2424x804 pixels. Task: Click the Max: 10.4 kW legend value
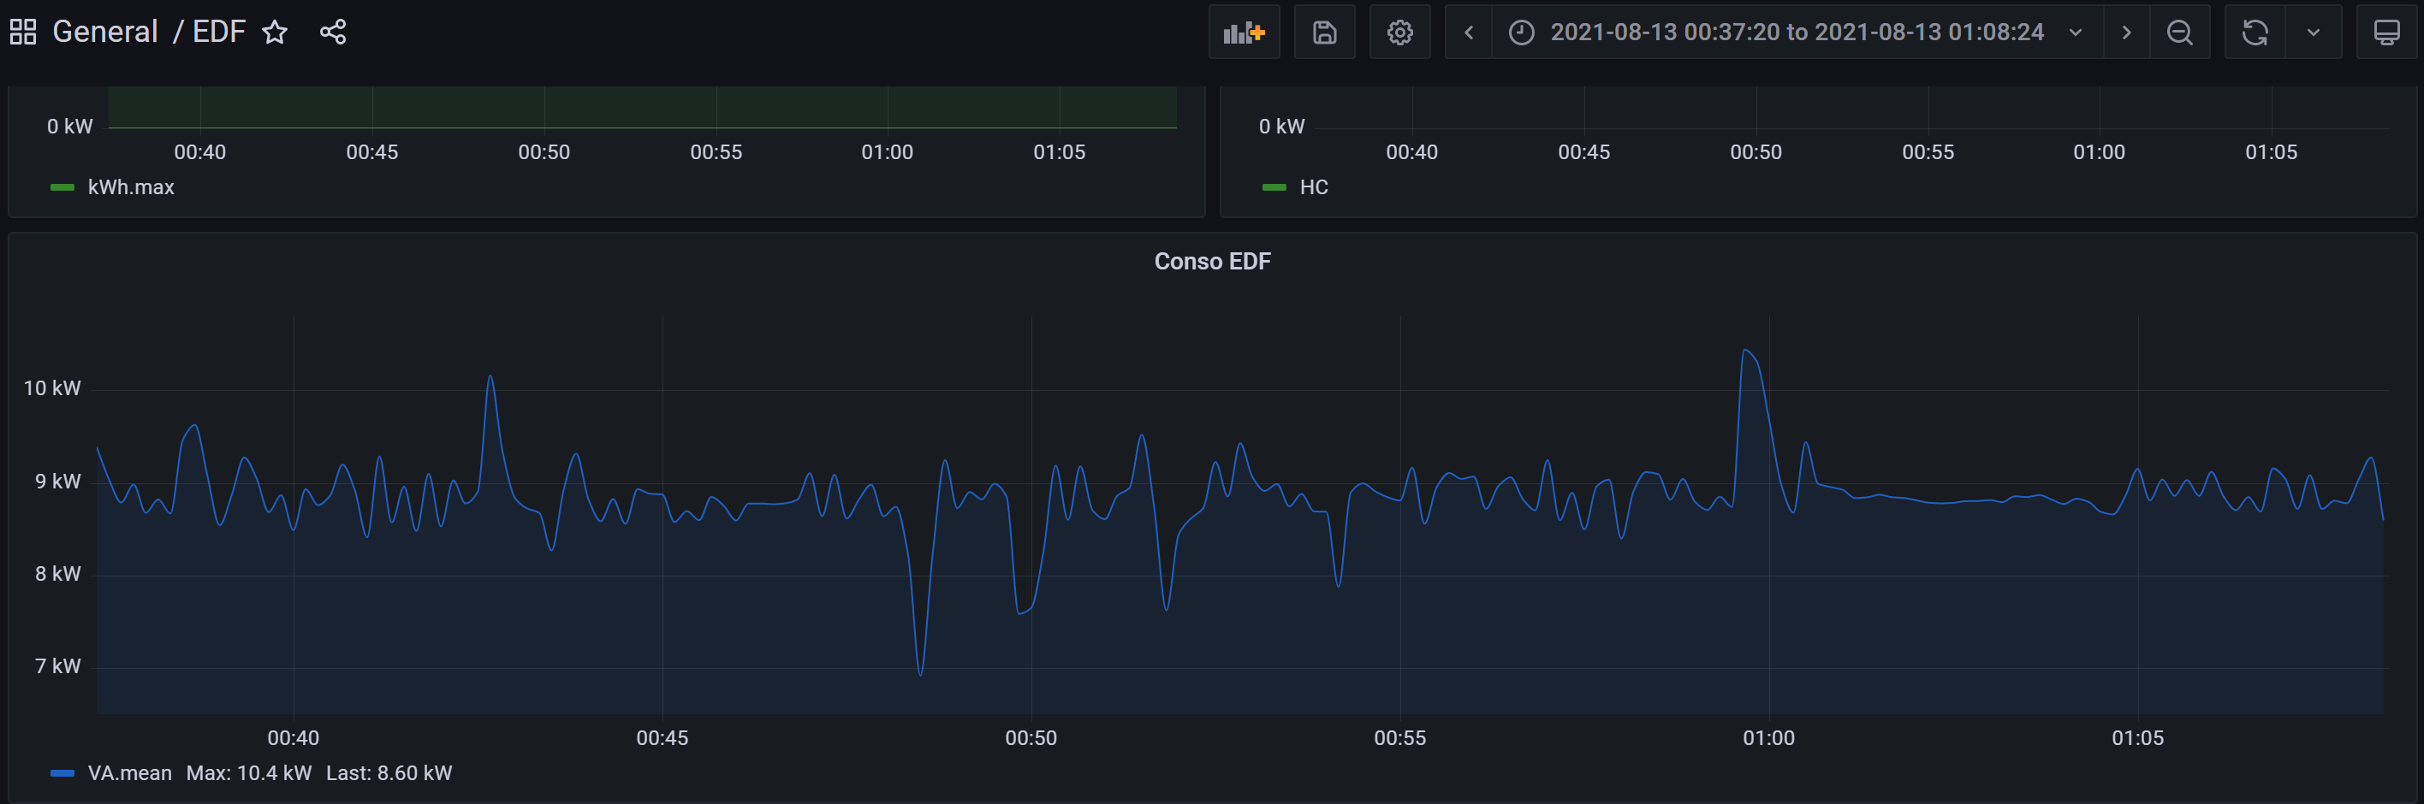(x=248, y=773)
